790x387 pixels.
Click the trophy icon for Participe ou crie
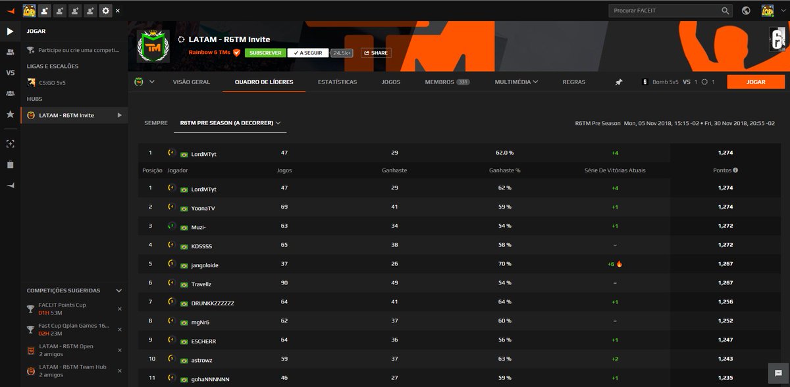point(31,50)
